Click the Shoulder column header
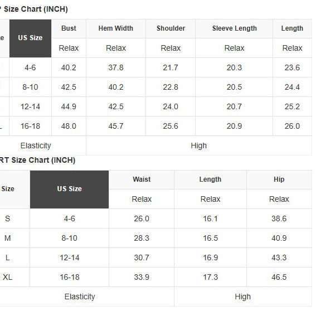The width and height of the screenshot is (316, 316). coord(171,28)
